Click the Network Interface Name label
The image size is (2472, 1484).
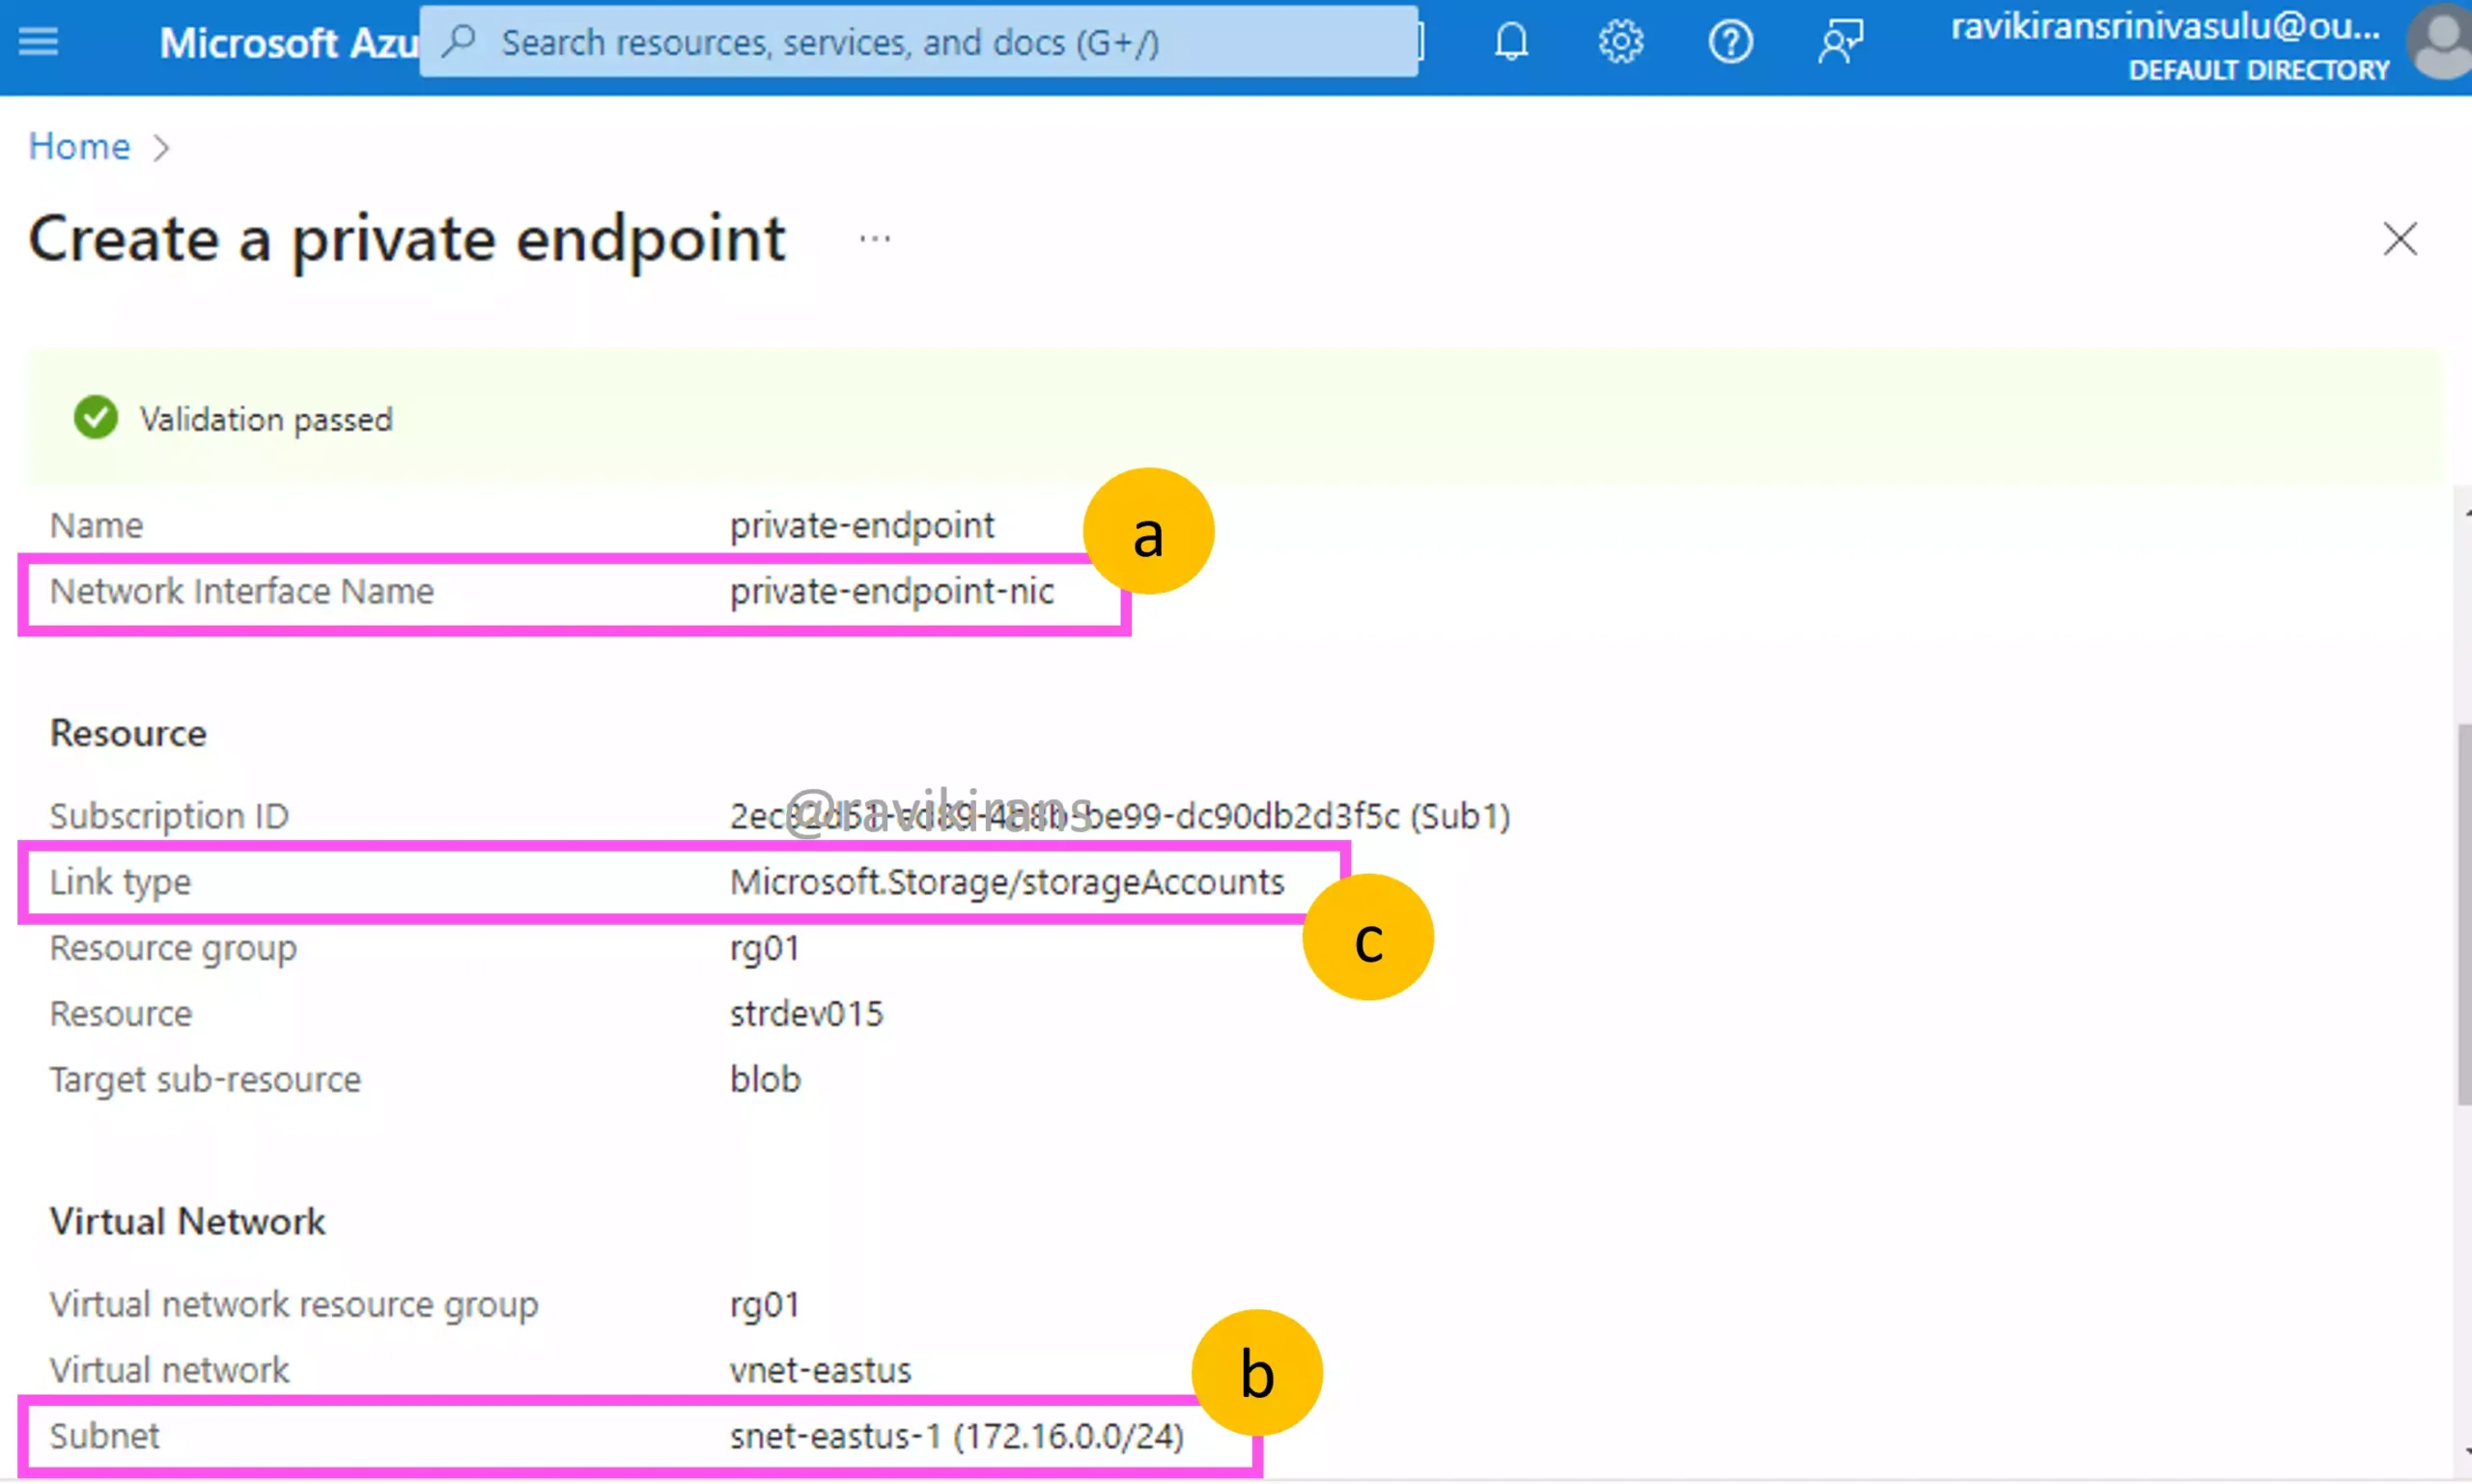click(242, 592)
